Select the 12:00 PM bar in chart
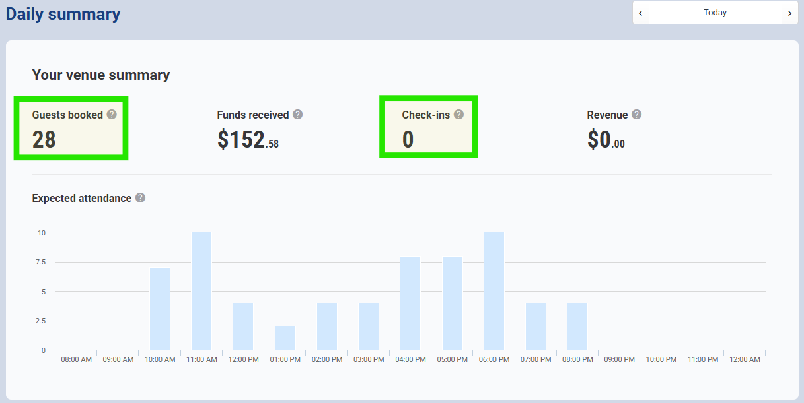804x403 pixels. pos(243,326)
